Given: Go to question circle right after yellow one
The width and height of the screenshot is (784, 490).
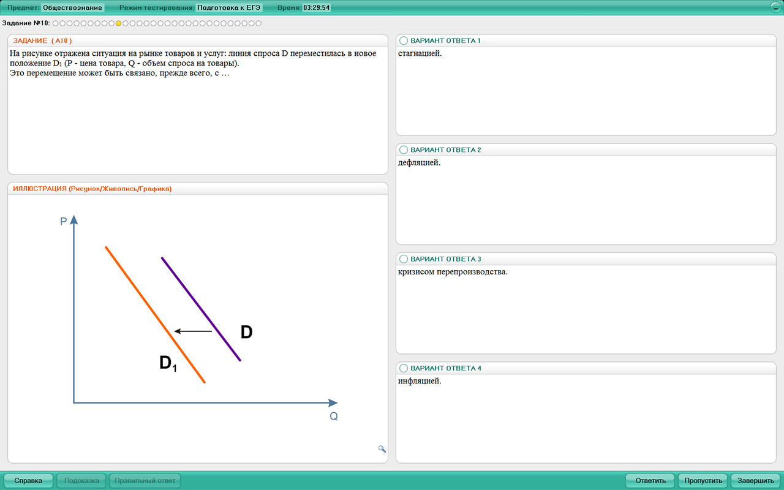Looking at the screenshot, I should (126, 23).
